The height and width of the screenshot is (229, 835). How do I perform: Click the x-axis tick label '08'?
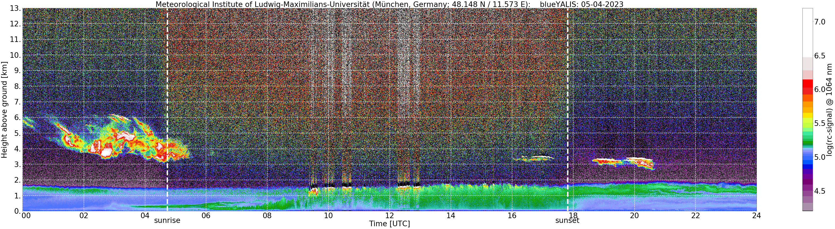coord(267,216)
